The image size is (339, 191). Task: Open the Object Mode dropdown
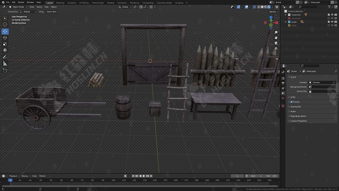(x=18, y=7)
